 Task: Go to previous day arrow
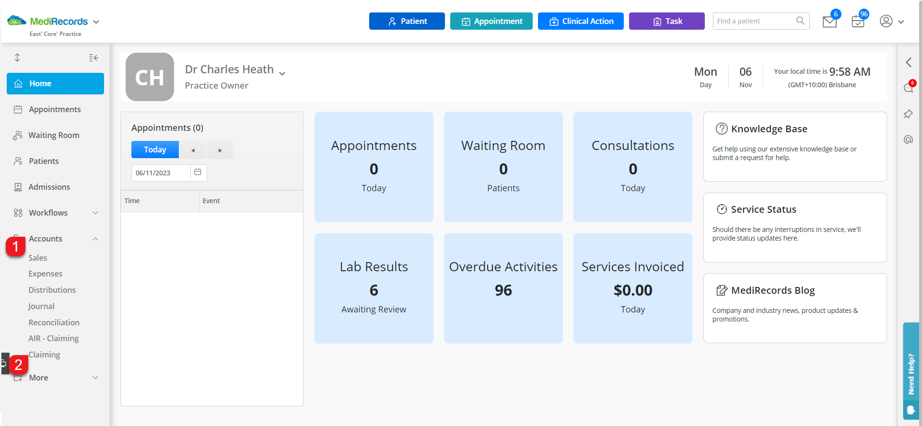tap(193, 150)
